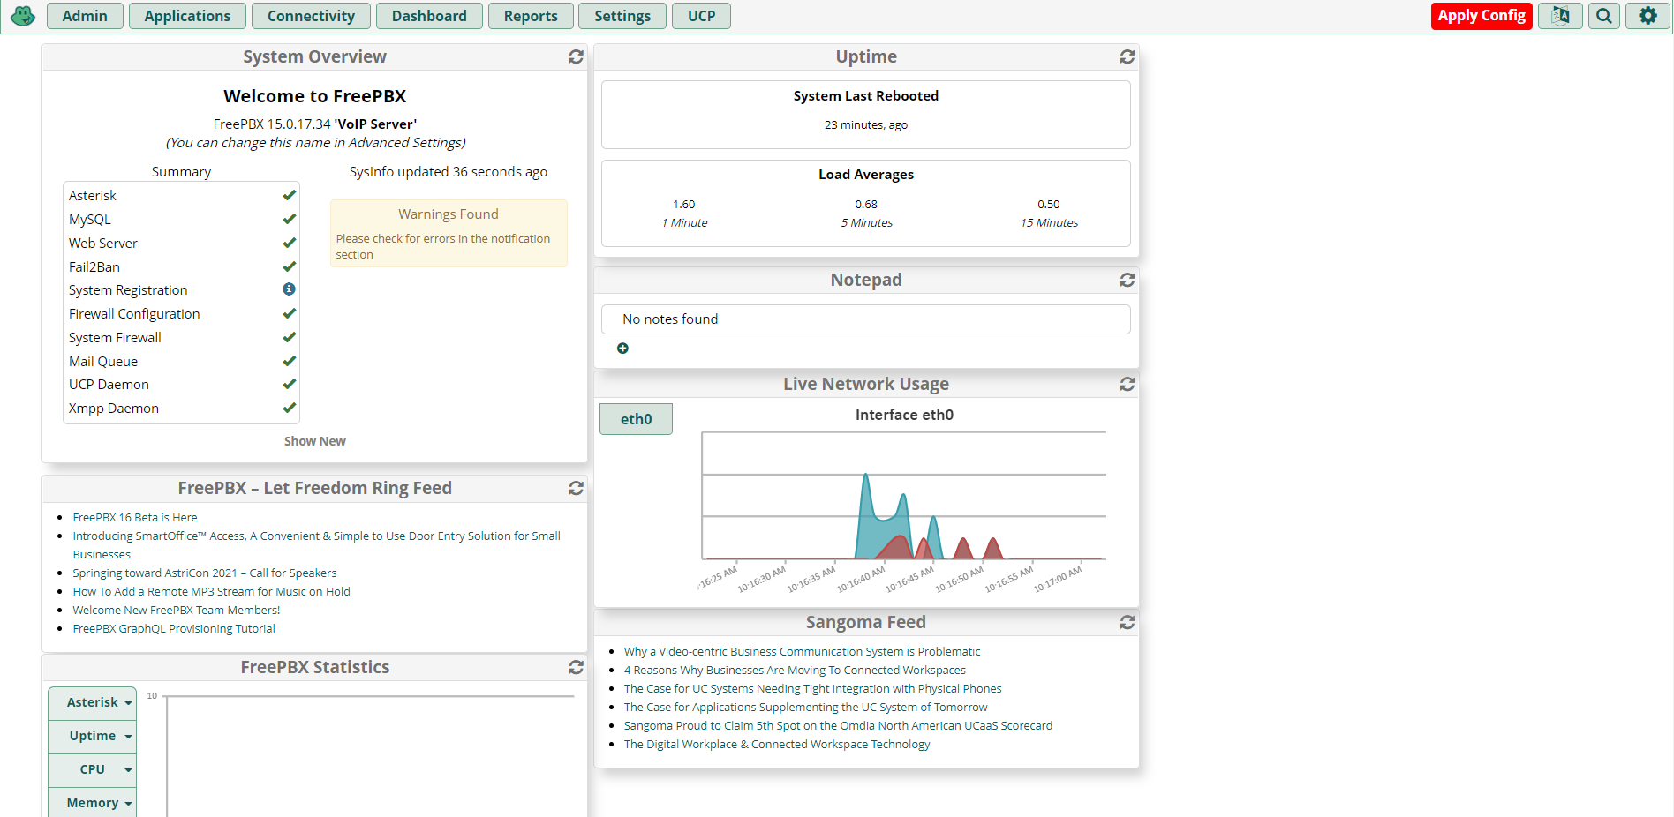The width and height of the screenshot is (1674, 817).
Task: Refresh the Notepad panel
Action: 1127,280
